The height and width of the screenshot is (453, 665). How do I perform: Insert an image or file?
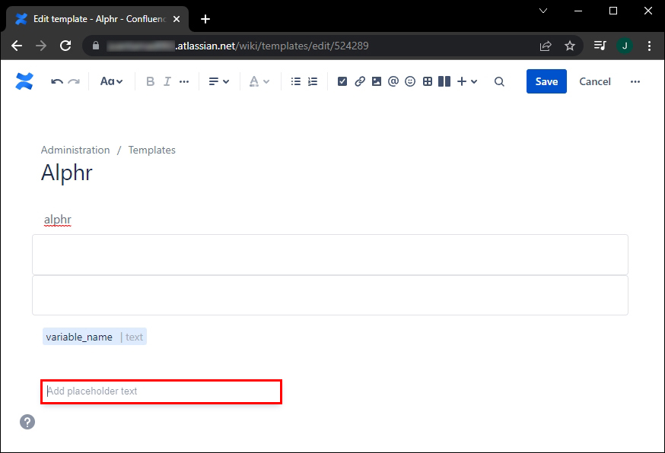(x=376, y=81)
